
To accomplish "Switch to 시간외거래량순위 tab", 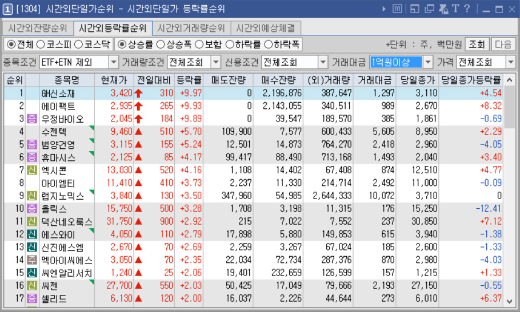I will click(191, 28).
